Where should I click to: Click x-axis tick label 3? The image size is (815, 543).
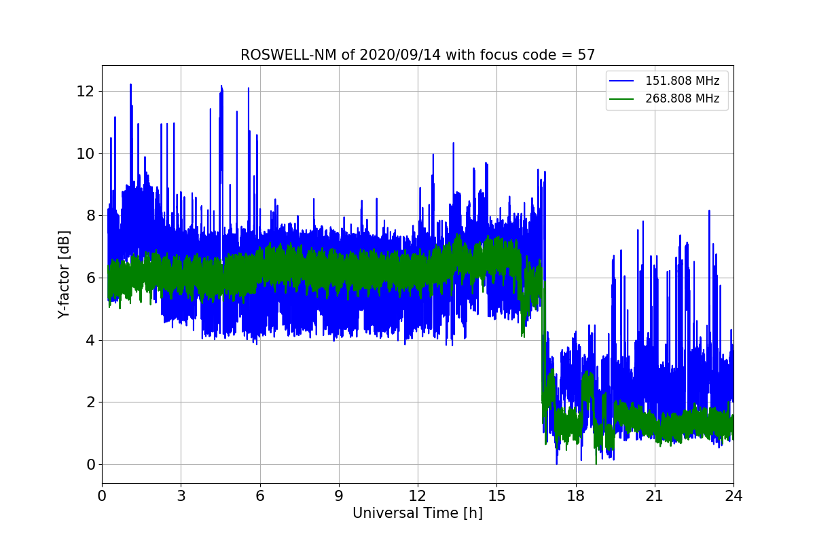181,495
